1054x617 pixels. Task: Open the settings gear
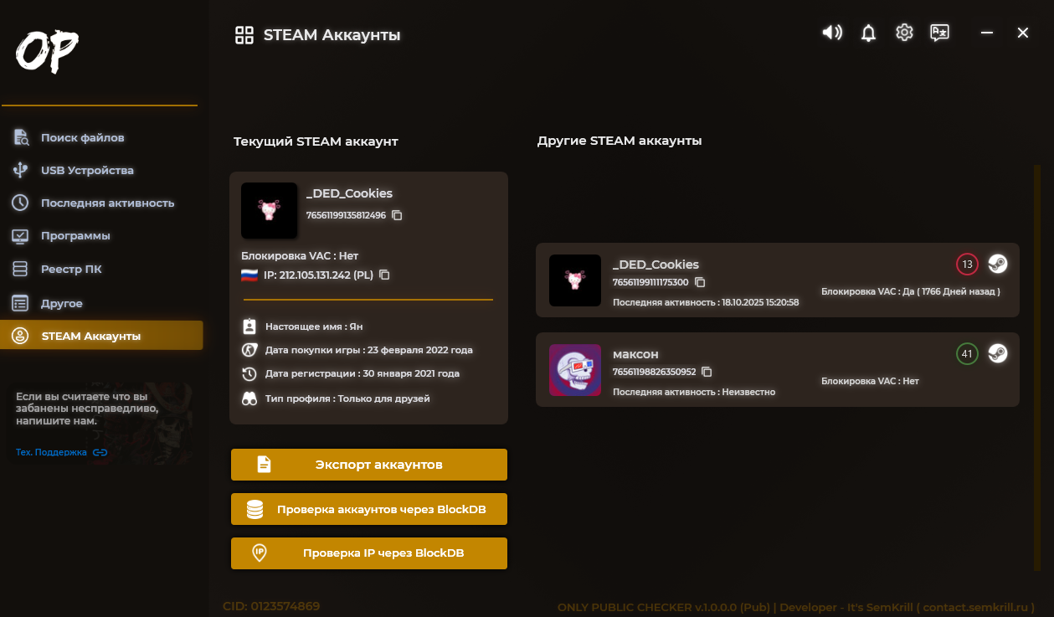click(904, 33)
